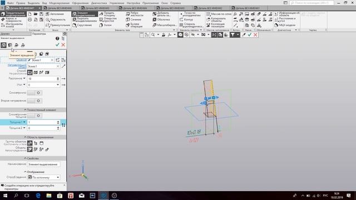Image resolution: width=356 pixels, height=200 pixels.
Task: Select the 'На расстояние' method icon
Action: point(29,72)
